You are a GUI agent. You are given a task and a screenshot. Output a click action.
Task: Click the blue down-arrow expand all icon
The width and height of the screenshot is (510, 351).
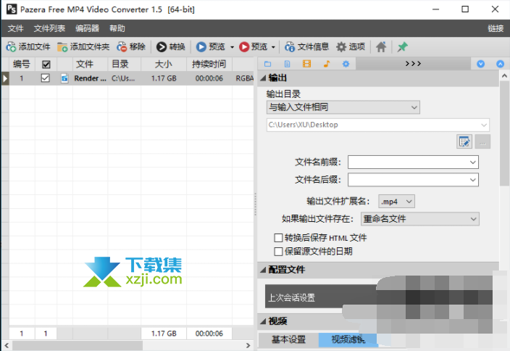[x=481, y=64]
